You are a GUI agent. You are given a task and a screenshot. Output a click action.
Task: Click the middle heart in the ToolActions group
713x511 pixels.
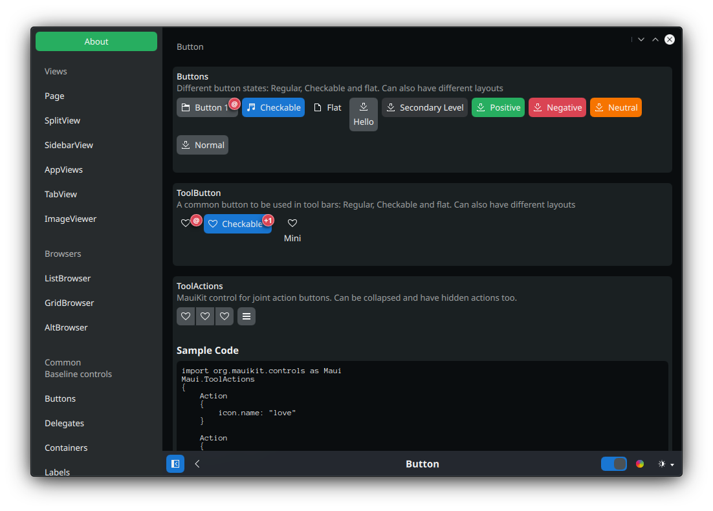205,316
